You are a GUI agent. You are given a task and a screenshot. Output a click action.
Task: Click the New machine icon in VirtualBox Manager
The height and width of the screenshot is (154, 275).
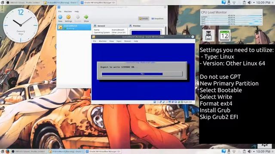pyautogui.click(x=60, y=17)
